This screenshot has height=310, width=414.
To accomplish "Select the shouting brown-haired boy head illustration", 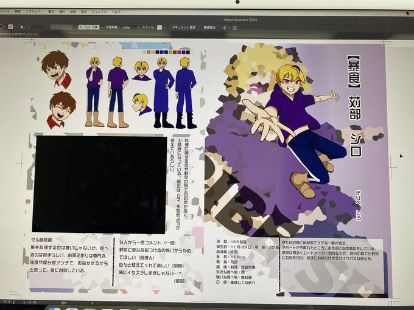I will click(x=56, y=69).
